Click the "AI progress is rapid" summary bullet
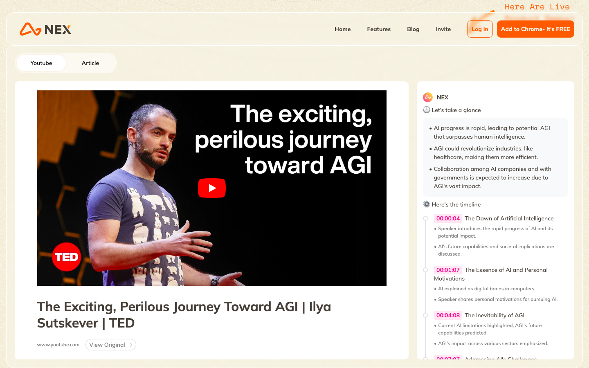 pyautogui.click(x=492, y=132)
